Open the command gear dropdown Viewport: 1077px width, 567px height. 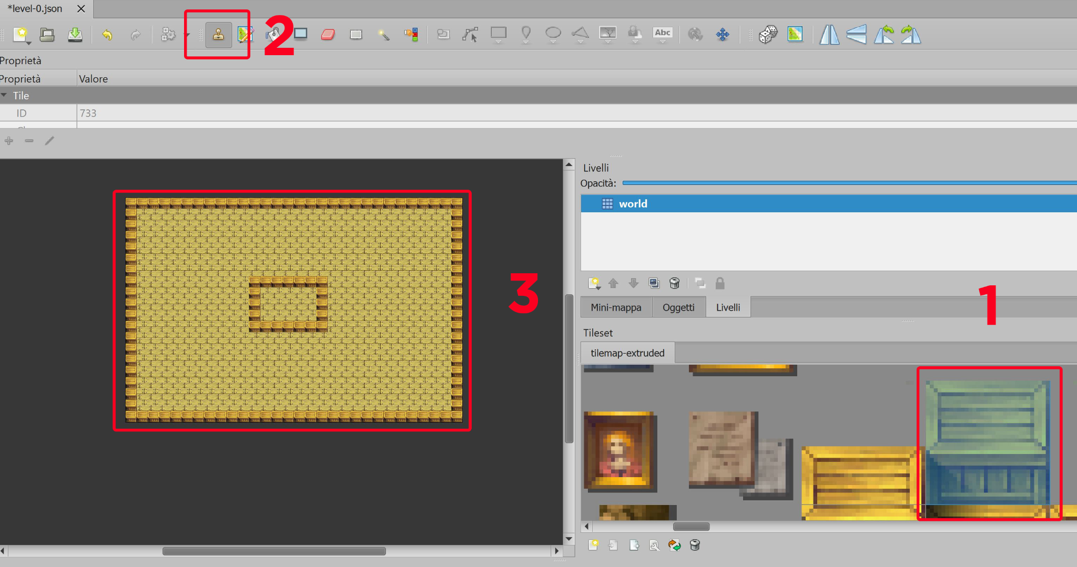click(x=187, y=35)
